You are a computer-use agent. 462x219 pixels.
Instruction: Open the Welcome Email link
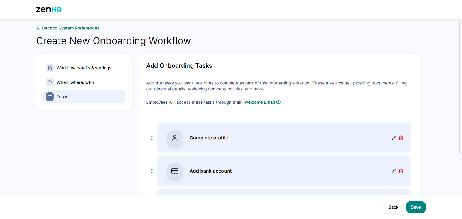259,102
